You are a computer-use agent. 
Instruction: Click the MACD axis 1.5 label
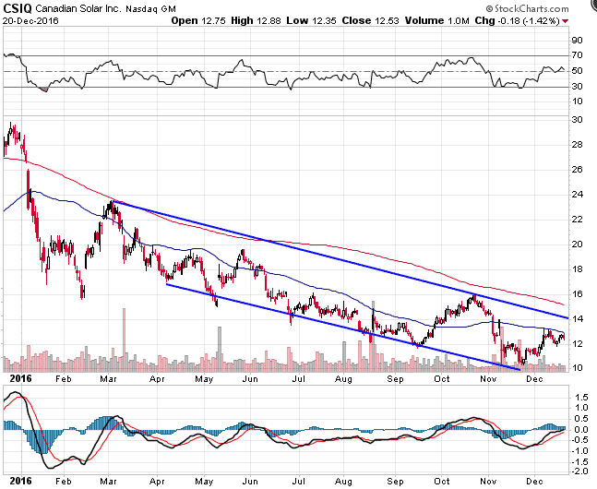tap(582, 398)
